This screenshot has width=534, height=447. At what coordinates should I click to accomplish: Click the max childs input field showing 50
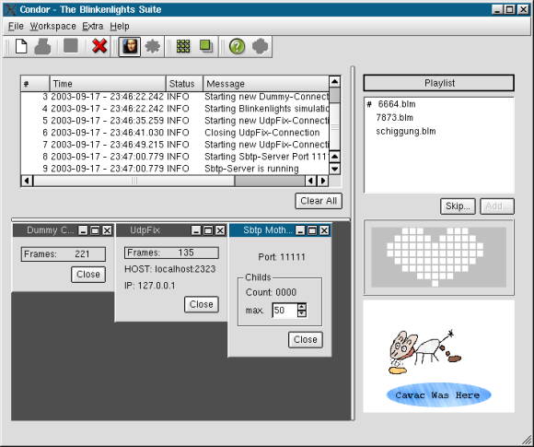(284, 311)
